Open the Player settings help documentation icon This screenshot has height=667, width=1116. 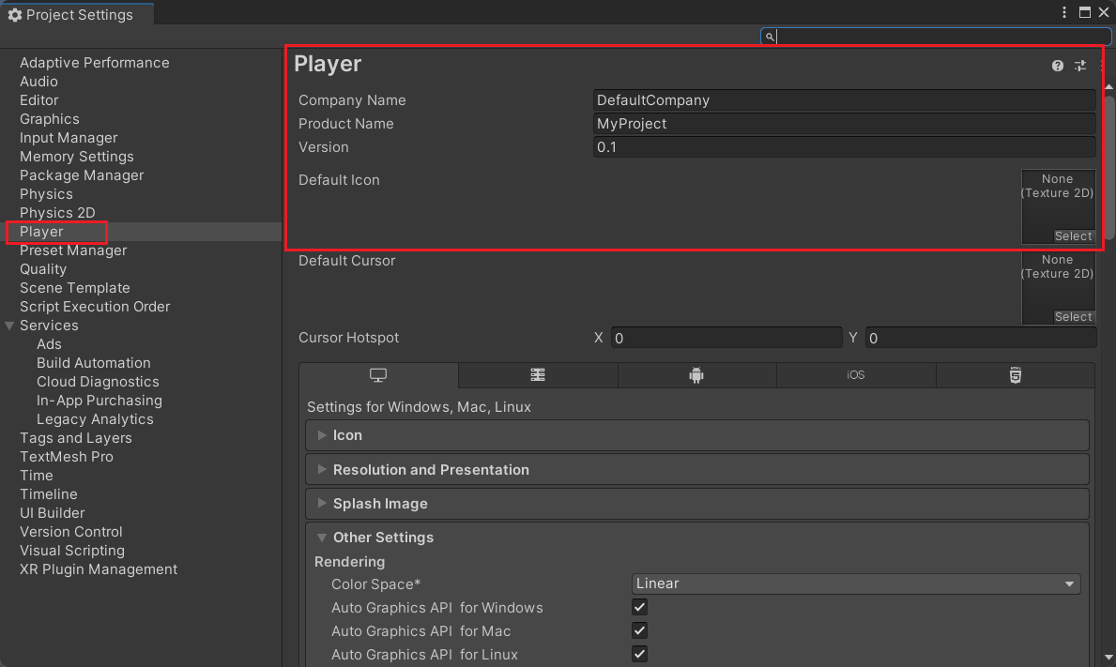[x=1057, y=66]
